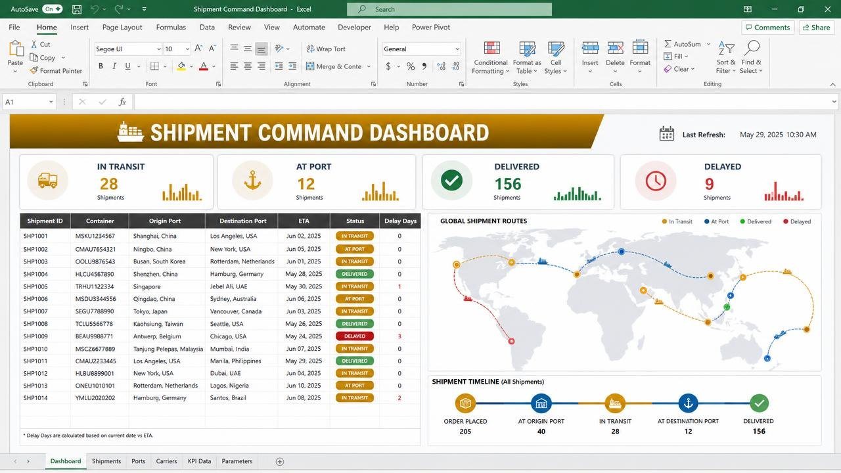Click the AutoSum sigma icon
This screenshot has width=841, height=473.
coord(668,44)
